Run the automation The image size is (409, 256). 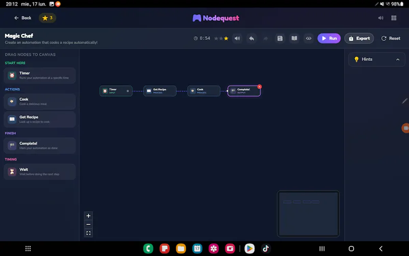tap(329, 38)
